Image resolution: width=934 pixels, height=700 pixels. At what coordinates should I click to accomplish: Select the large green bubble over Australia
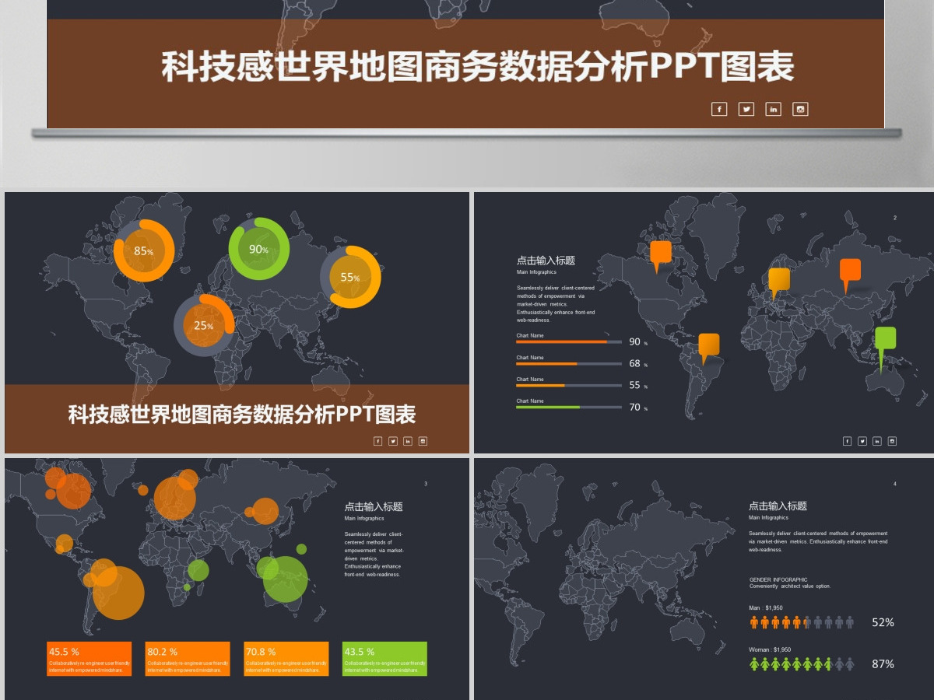pyautogui.click(x=285, y=579)
